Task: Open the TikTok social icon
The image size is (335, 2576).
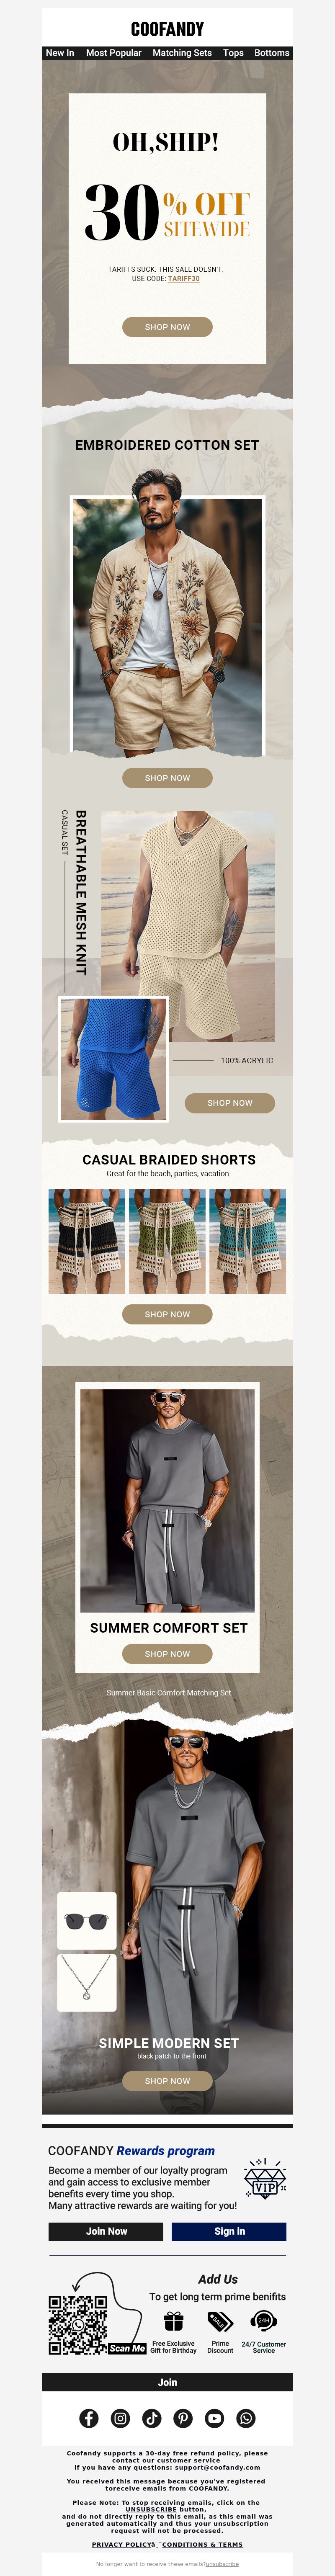Action: tap(152, 2418)
